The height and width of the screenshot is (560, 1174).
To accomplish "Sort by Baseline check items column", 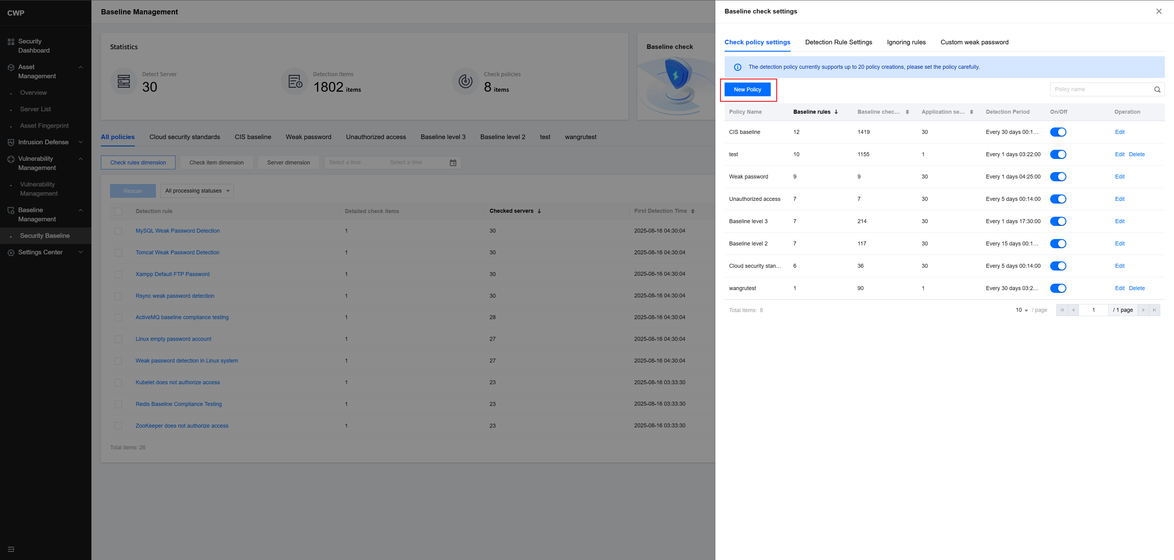I will [x=907, y=112].
